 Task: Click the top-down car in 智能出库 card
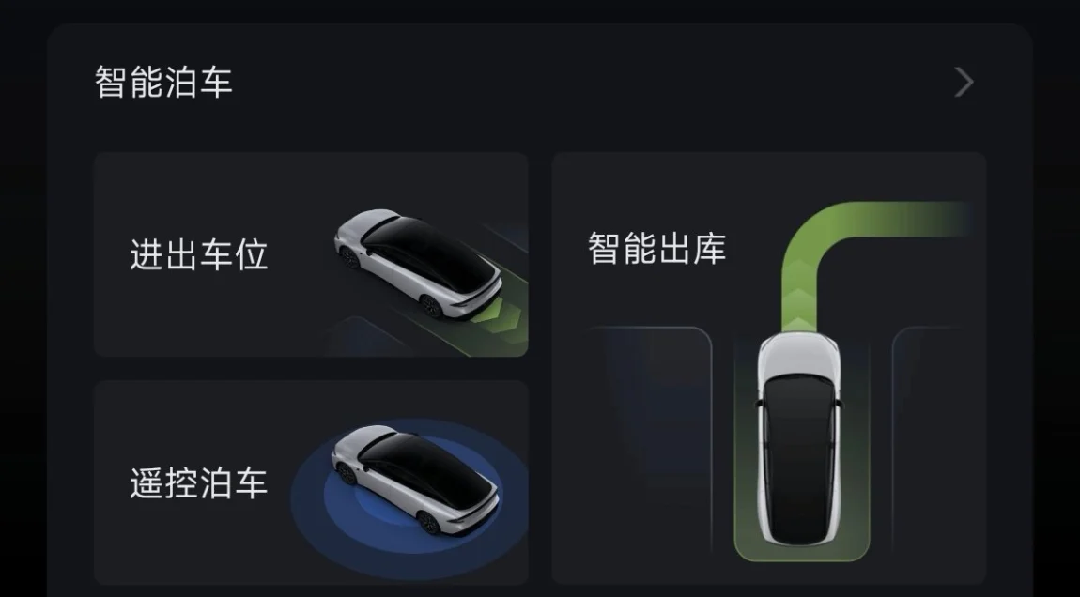coord(799,438)
